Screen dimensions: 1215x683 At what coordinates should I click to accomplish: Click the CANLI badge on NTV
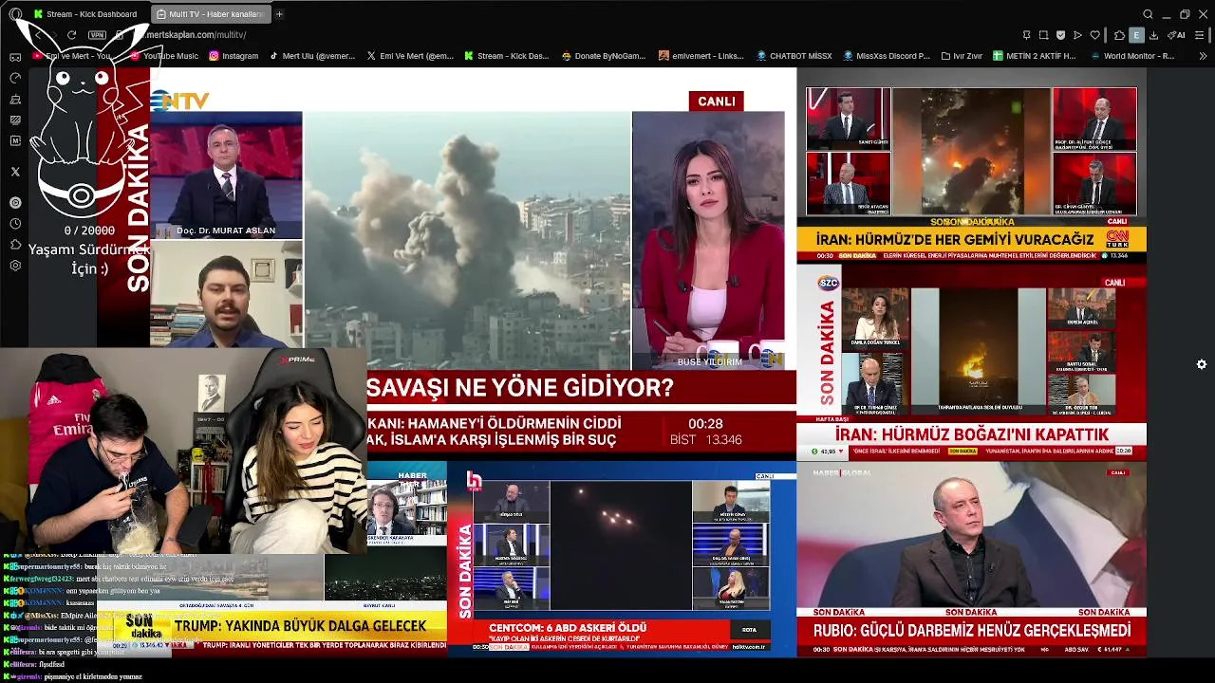pyautogui.click(x=717, y=102)
